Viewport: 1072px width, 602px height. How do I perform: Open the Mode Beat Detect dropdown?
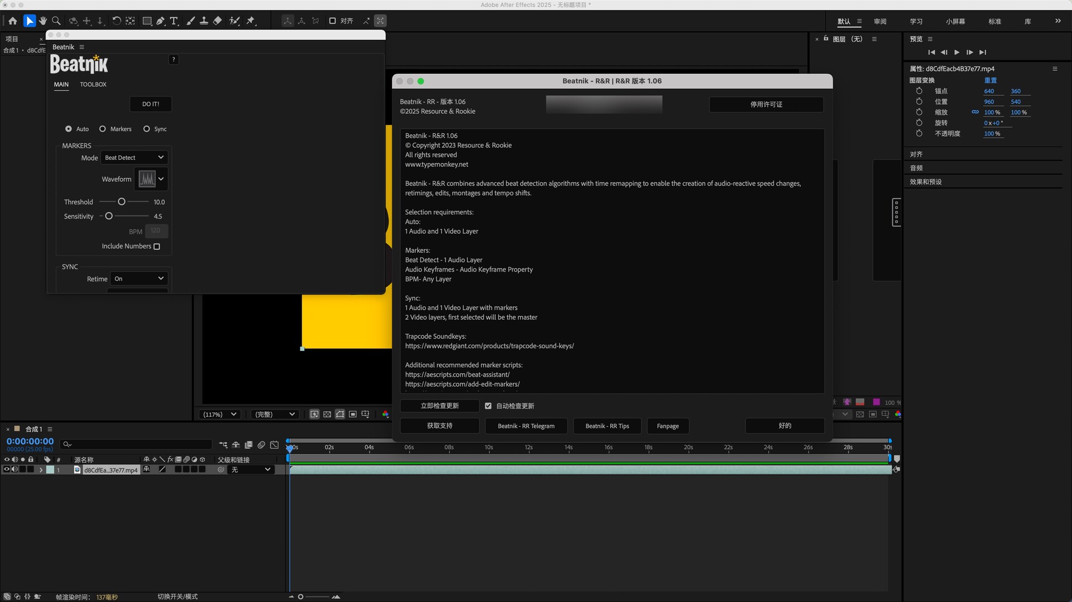[134, 158]
